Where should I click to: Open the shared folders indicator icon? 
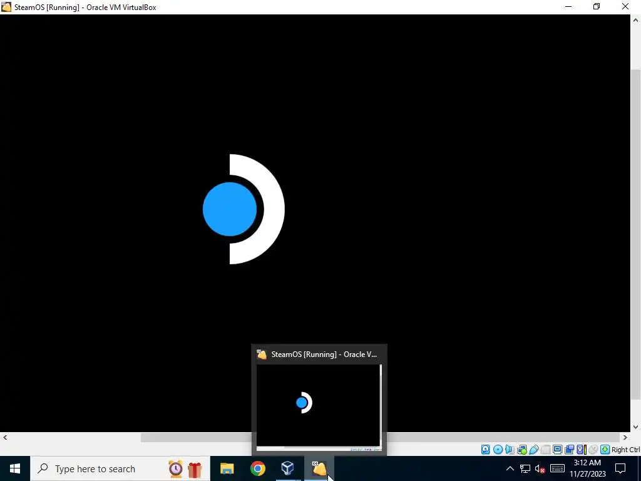[x=546, y=450]
